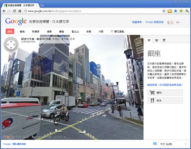Select the 大阪 location tab
This screenshot has height=149, width=191.
coord(101,32)
